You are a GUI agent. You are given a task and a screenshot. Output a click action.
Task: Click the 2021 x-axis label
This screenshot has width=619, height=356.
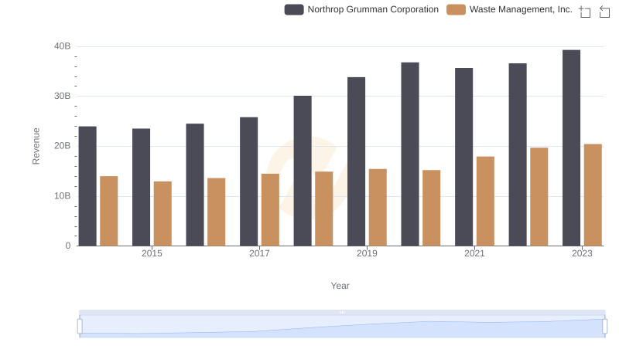[474, 253]
